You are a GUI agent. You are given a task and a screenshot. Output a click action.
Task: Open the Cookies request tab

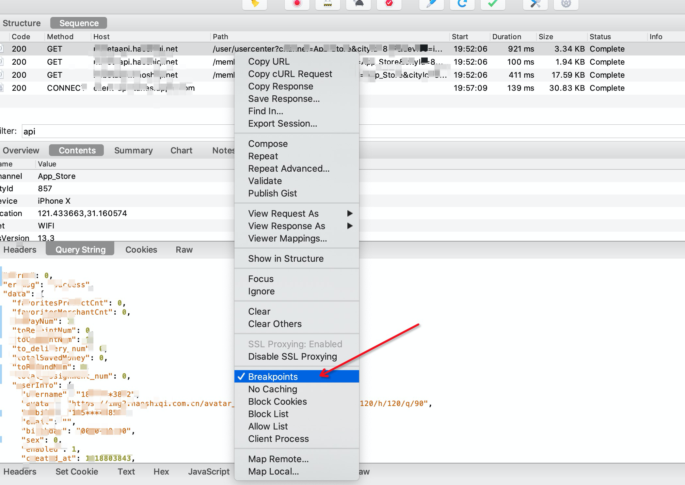tap(141, 250)
